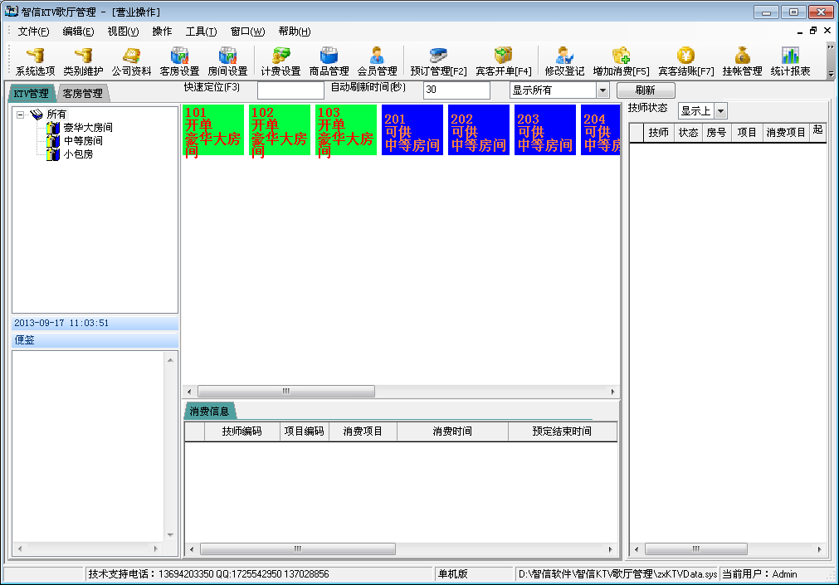The height and width of the screenshot is (585, 839).
Task: Select room 102 开单 green tile
Action: point(280,130)
